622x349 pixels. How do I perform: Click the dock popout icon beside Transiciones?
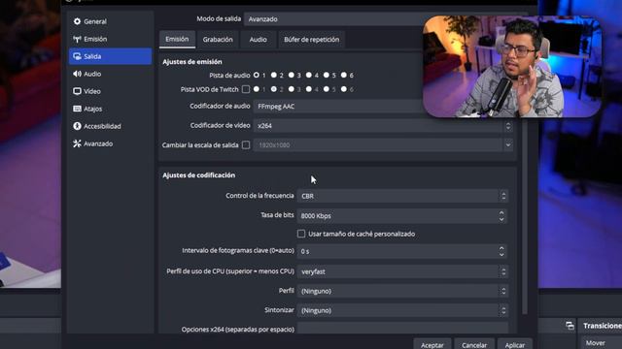point(570,326)
